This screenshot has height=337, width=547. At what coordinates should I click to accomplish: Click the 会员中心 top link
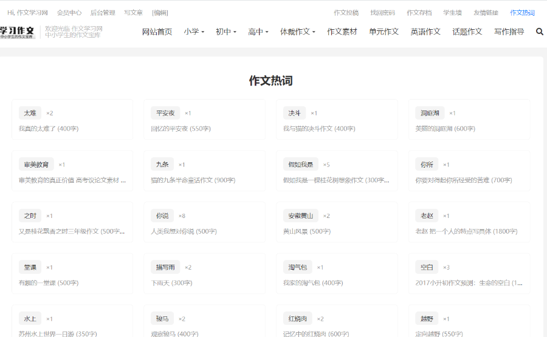(x=69, y=13)
